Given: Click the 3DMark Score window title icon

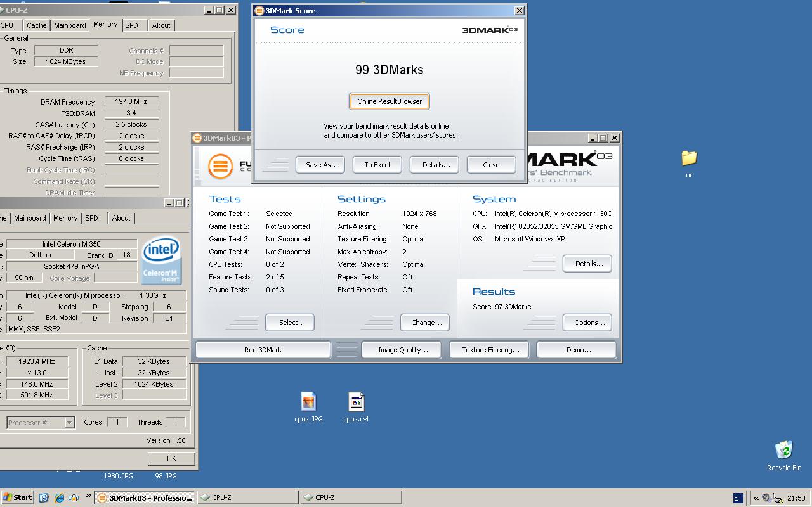Looking at the screenshot, I should (259, 10).
